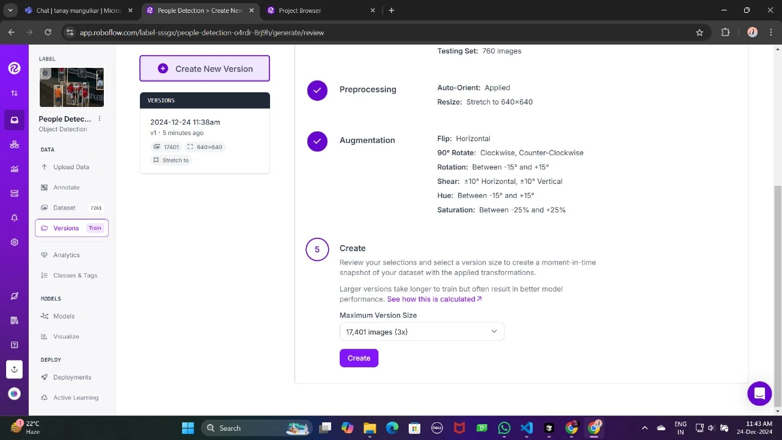Open the up-down arrows switcher icon in the rail
Image resolution: width=782 pixels, height=440 pixels.
14,94
